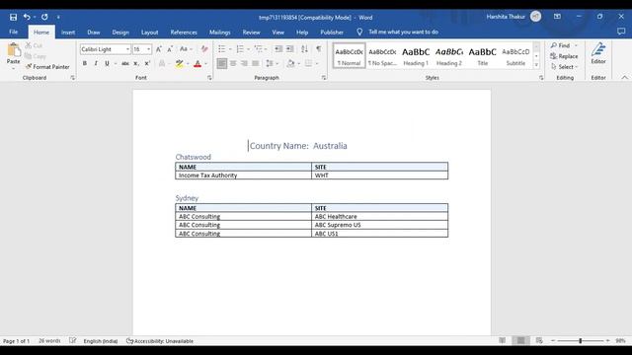Image resolution: width=632 pixels, height=355 pixels.
Task: Apply the No Spacing style
Action: coord(382,56)
